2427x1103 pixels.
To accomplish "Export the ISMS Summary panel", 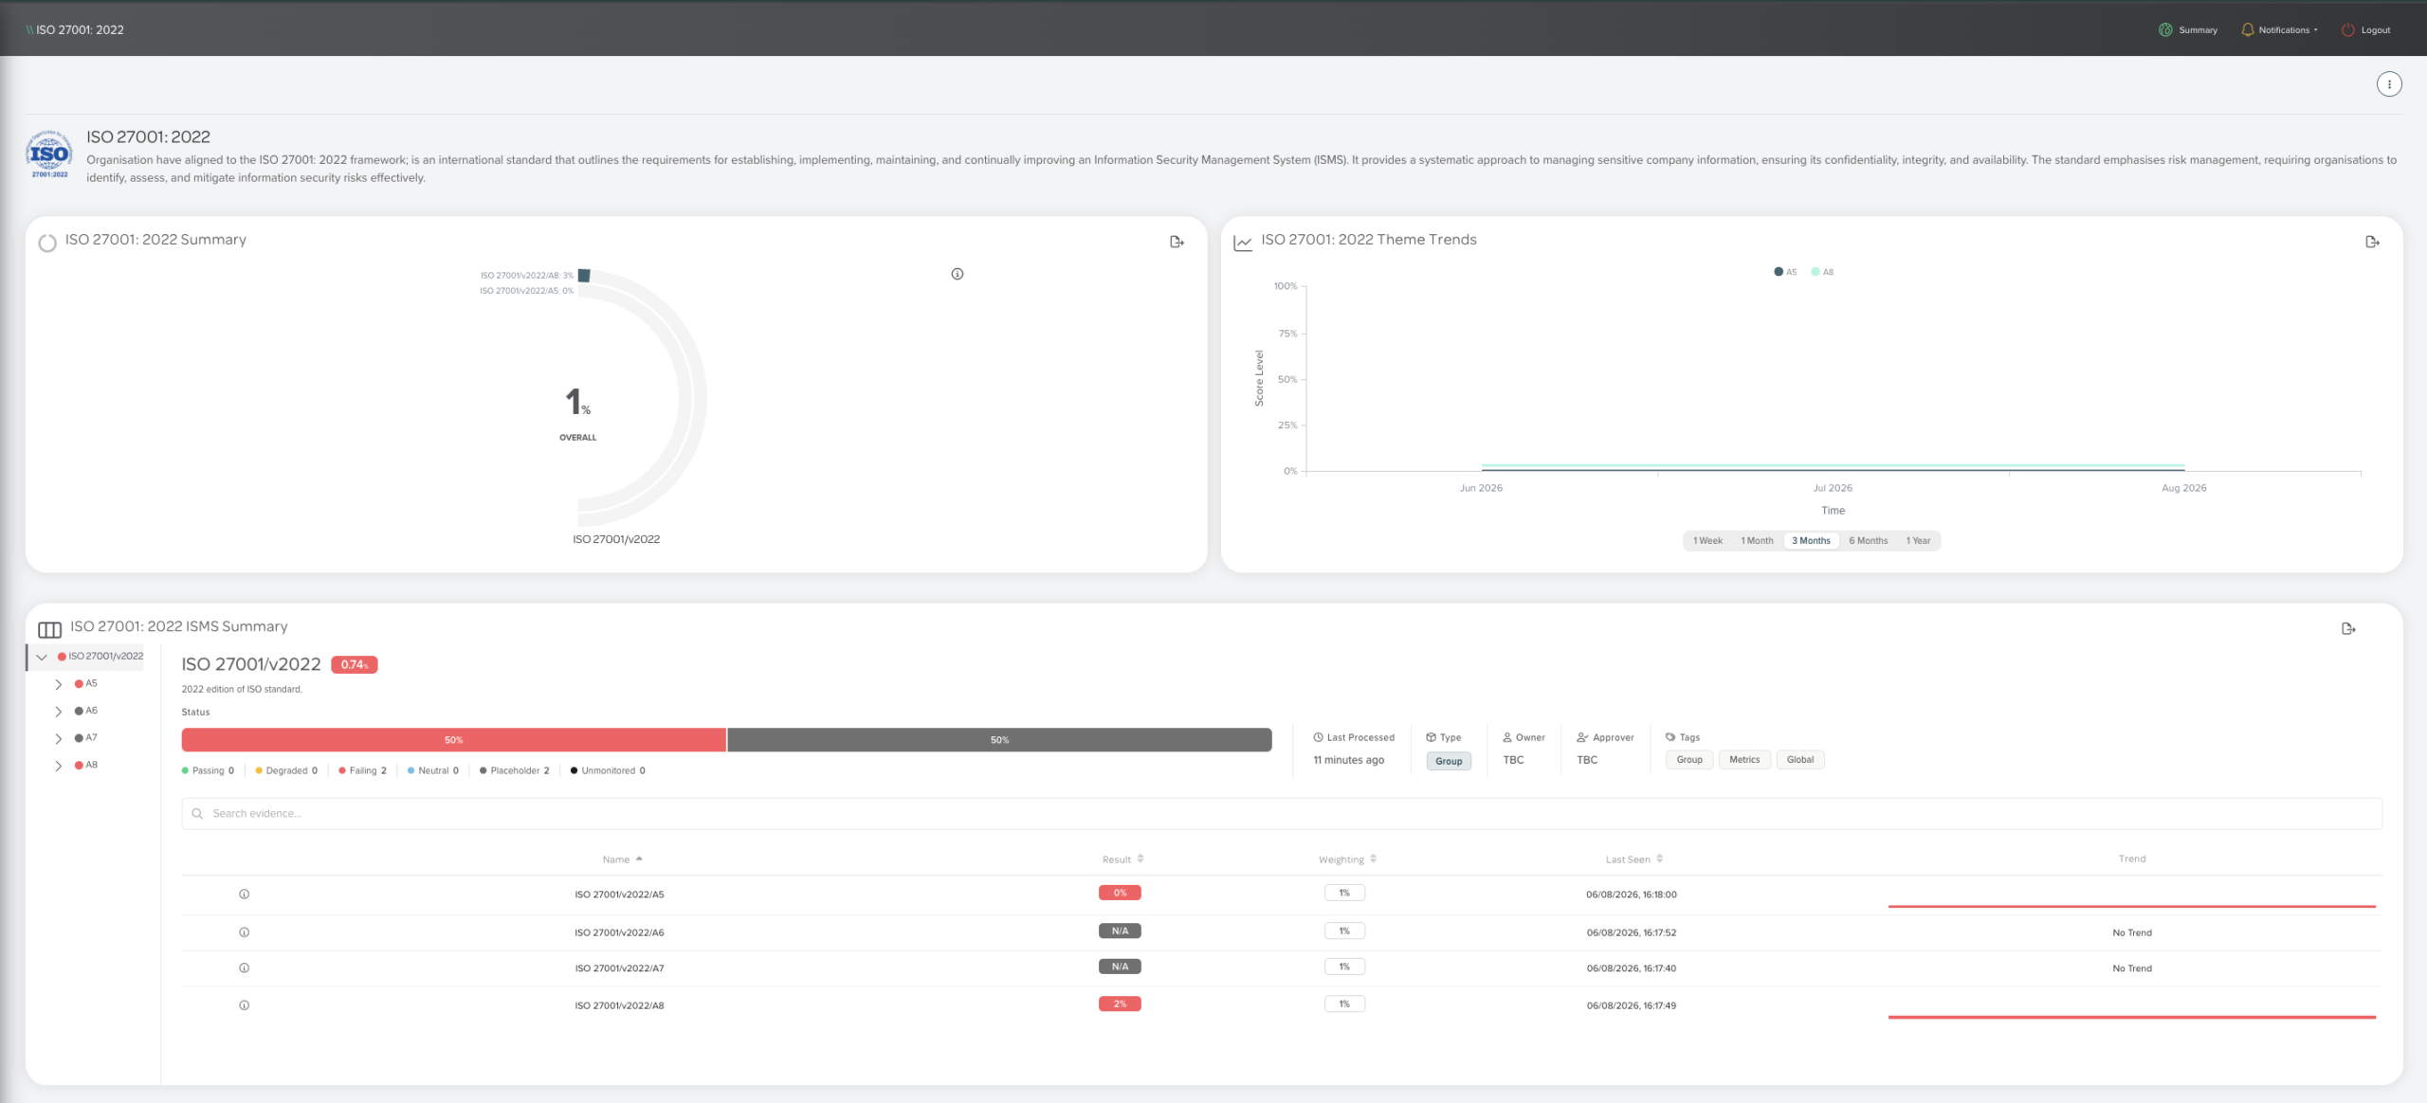I will 2348,628.
